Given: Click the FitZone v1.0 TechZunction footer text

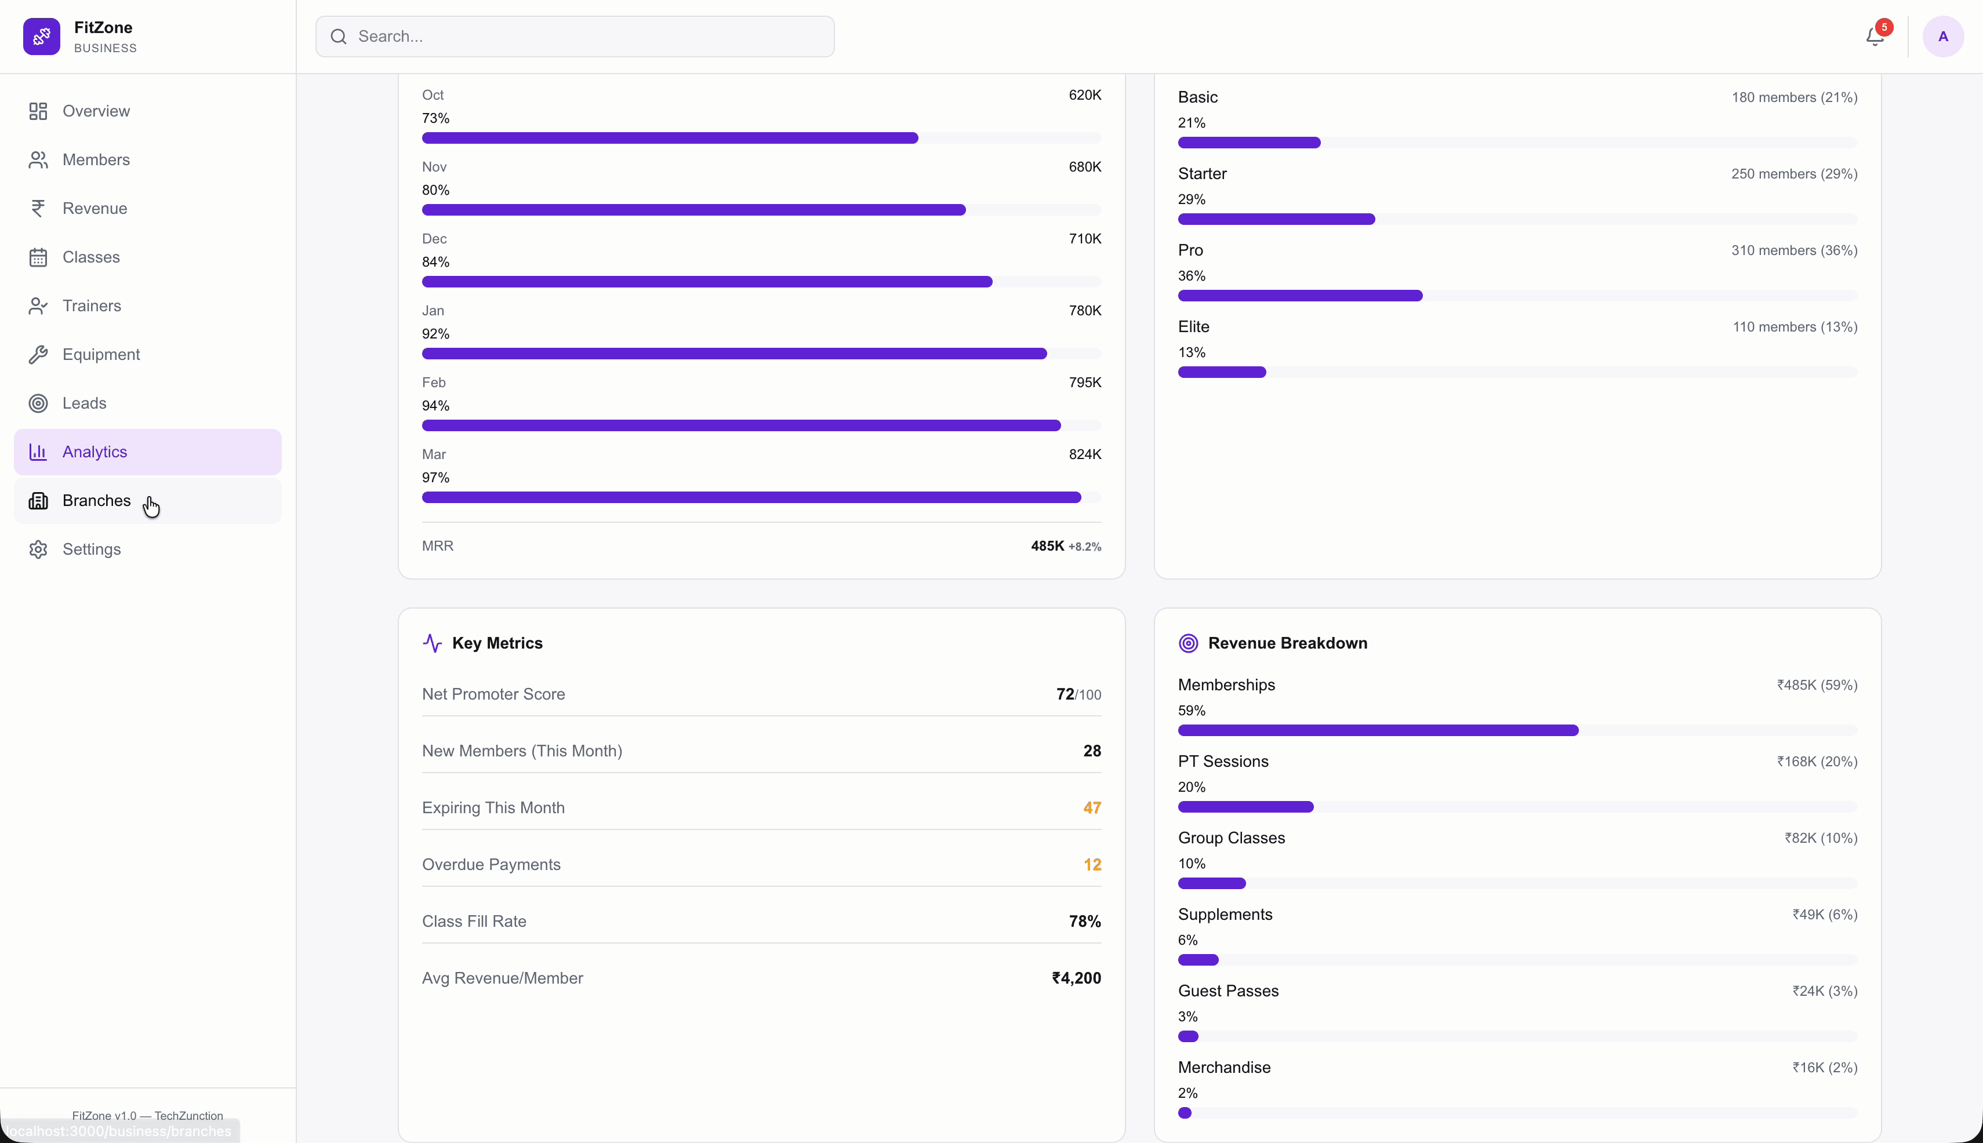Looking at the screenshot, I should pyautogui.click(x=148, y=1116).
